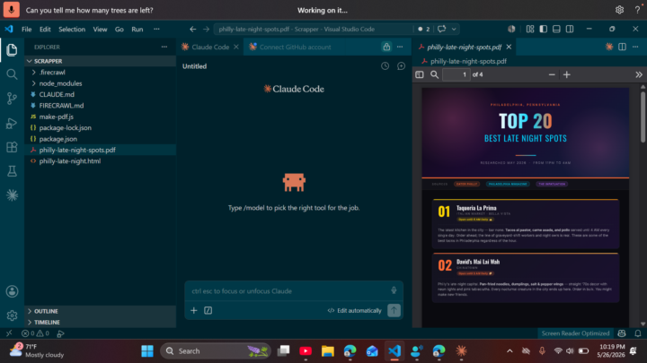Open the Run and Debug view
The image size is (647, 363).
tap(12, 123)
